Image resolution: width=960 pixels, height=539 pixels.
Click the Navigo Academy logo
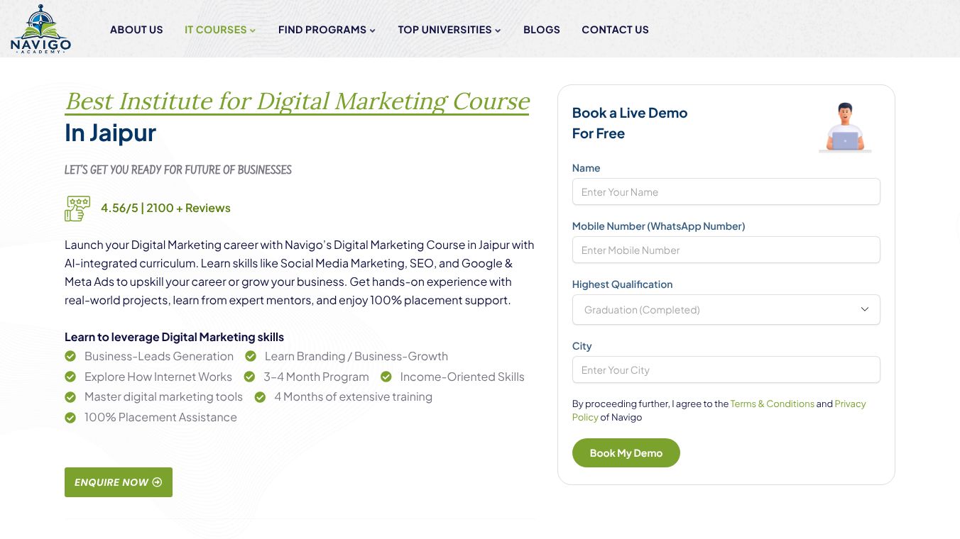pyautogui.click(x=40, y=29)
